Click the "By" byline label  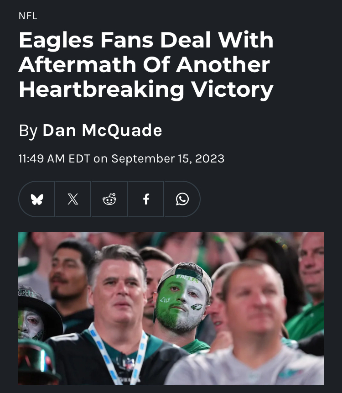point(28,131)
